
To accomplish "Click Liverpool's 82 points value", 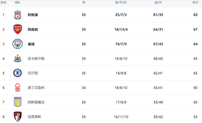I will 195,15.
